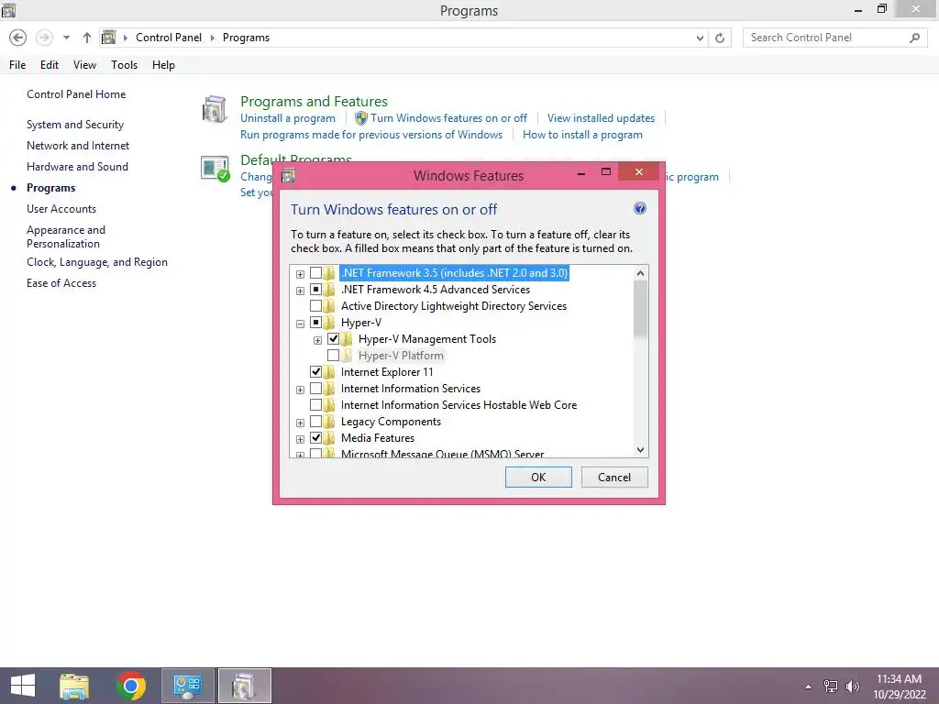Open User Accounts category
The height and width of the screenshot is (704, 939).
61,209
